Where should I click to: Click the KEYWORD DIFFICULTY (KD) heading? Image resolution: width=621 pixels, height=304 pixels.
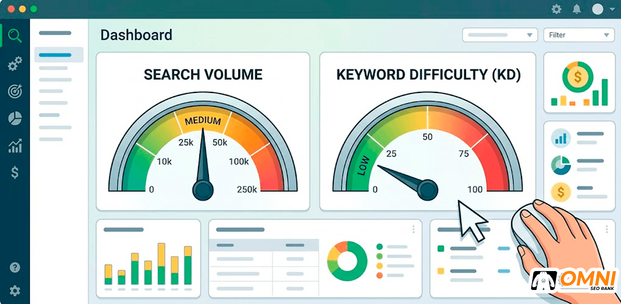click(428, 75)
